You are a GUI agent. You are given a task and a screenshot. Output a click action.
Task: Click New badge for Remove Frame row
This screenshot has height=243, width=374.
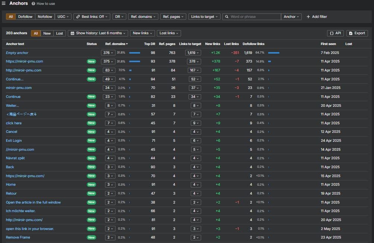(91, 237)
